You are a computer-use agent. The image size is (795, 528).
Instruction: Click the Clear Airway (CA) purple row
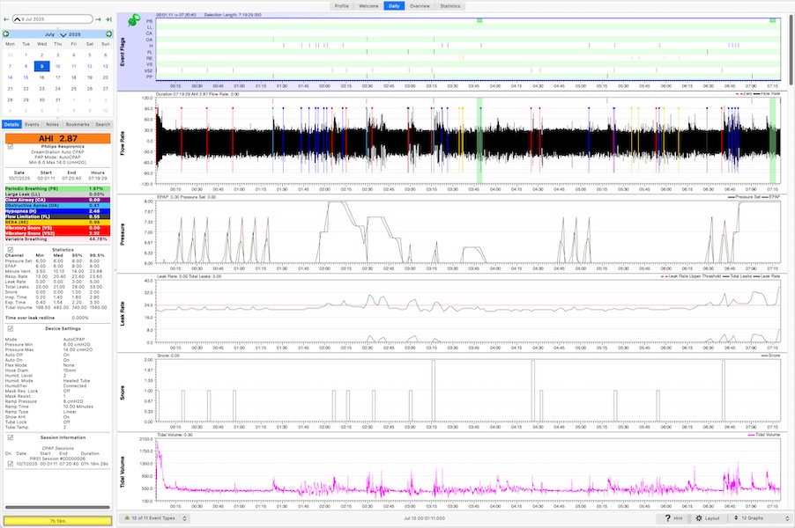58,200
